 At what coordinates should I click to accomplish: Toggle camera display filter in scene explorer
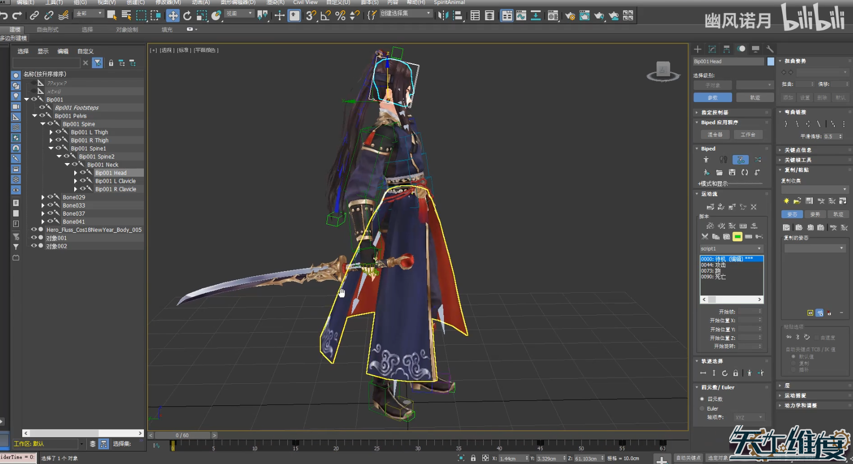(x=16, y=107)
